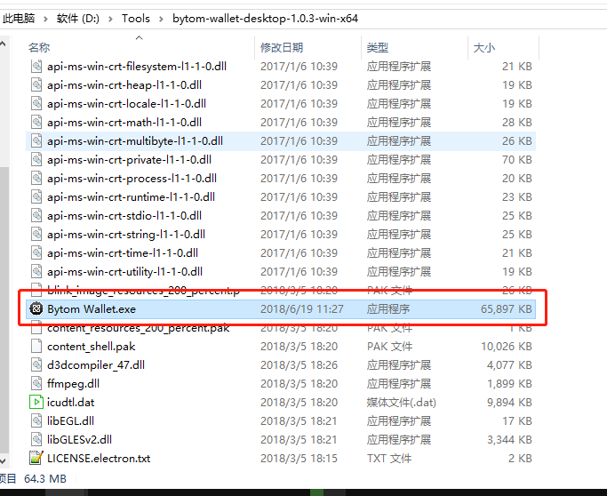The image size is (607, 496).
Task: Select the file ffmpeg.dll
Action: point(73,383)
